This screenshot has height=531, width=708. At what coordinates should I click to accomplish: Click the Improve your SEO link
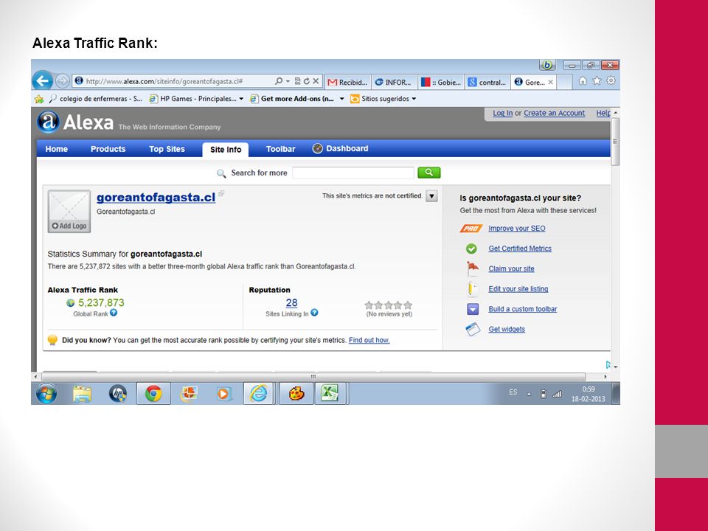point(516,229)
